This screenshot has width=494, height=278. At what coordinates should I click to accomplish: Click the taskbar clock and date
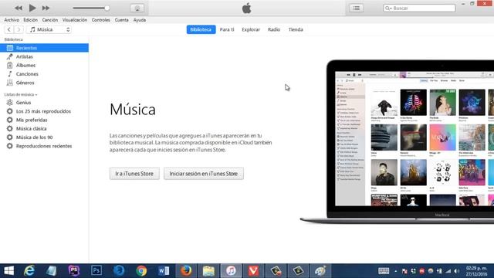476,271
